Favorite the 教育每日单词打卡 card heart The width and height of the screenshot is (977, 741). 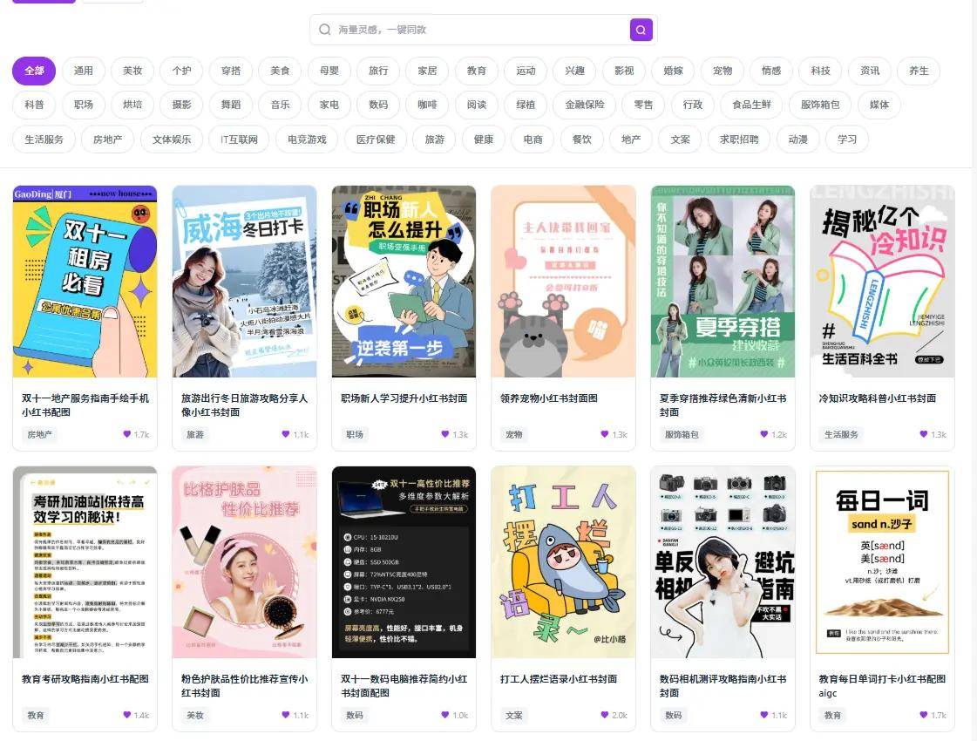point(924,715)
